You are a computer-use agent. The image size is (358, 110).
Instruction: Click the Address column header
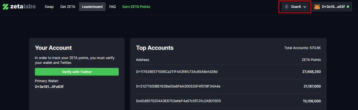click(143, 60)
